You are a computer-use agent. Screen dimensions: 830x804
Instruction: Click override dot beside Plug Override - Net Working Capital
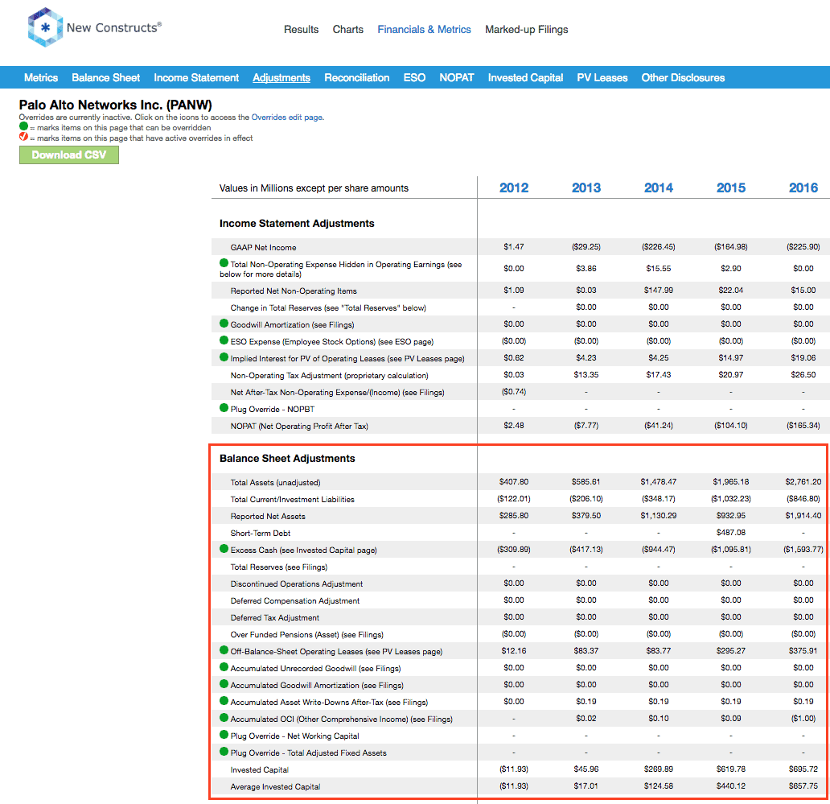coord(224,735)
